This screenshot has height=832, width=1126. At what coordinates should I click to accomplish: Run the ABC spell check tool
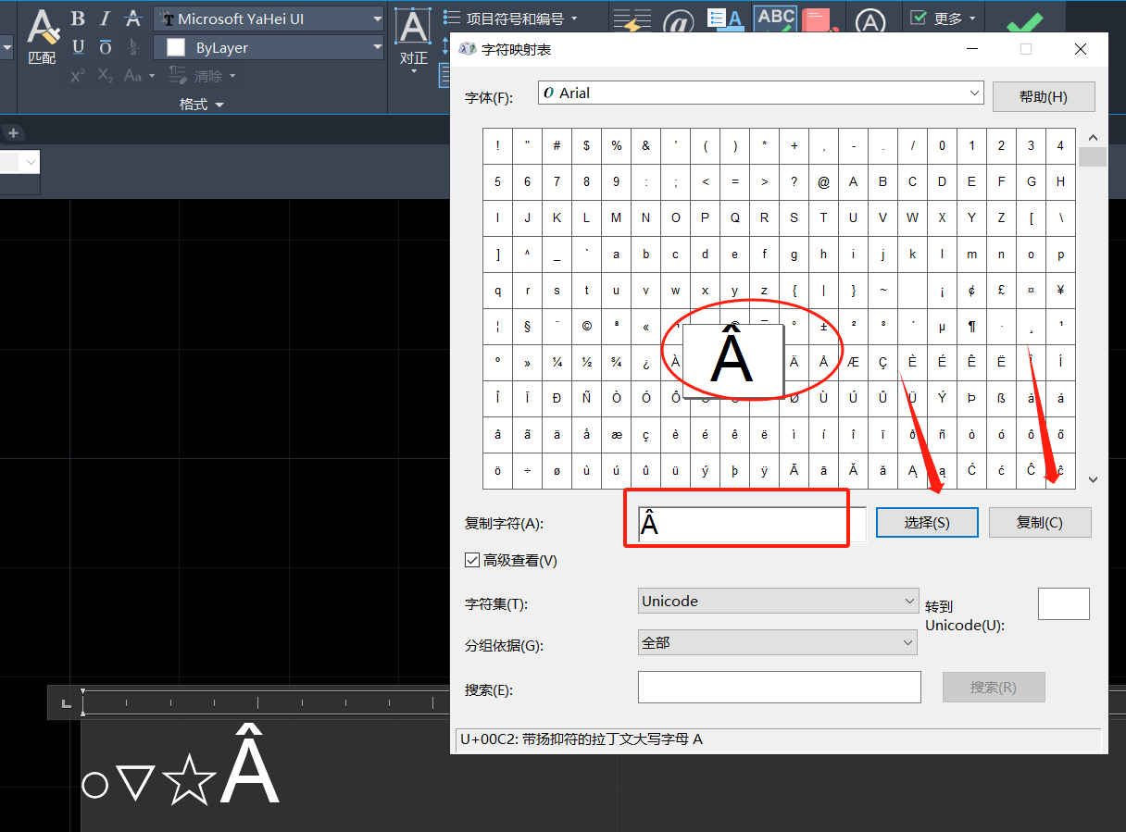pyautogui.click(x=775, y=19)
